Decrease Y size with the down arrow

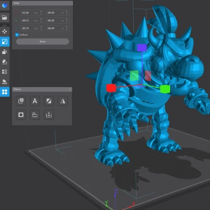tap(41, 22)
